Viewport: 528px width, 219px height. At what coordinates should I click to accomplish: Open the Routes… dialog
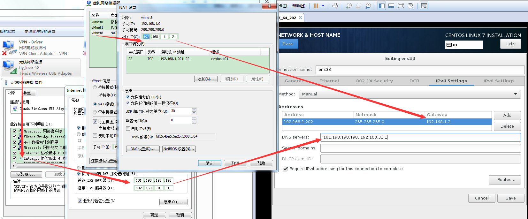pos(505,180)
